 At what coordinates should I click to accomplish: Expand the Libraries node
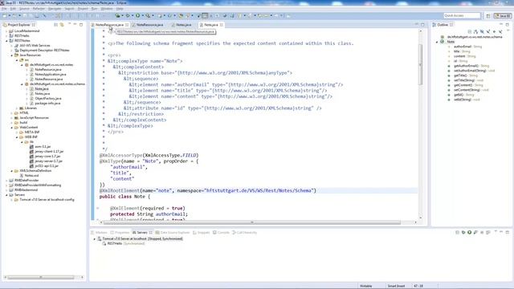tap(17, 108)
